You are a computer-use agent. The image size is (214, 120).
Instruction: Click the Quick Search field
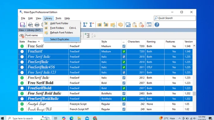(175, 18)
